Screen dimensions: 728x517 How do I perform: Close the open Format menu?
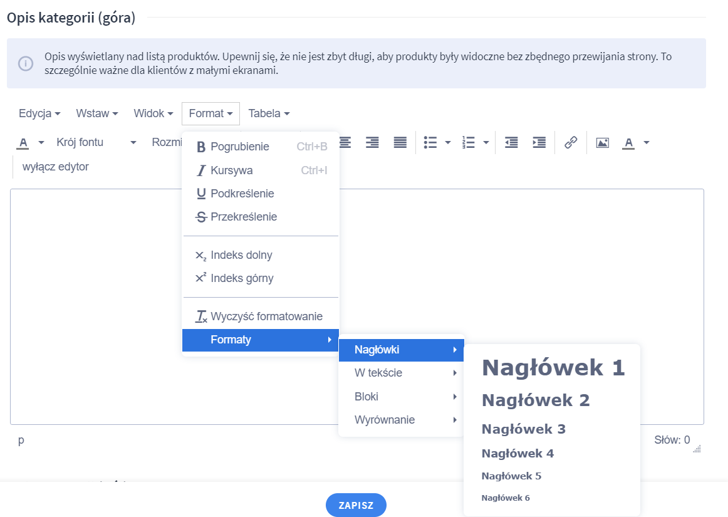(211, 113)
